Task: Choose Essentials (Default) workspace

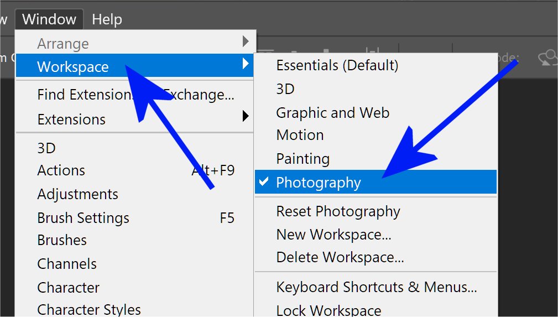Action: pyautogui.click(x=337, y=65)
